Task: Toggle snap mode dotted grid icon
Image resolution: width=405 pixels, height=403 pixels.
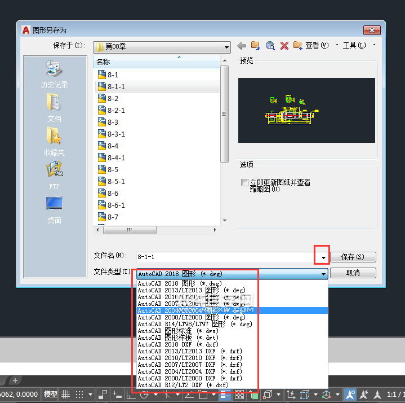Action: (79, 395)
